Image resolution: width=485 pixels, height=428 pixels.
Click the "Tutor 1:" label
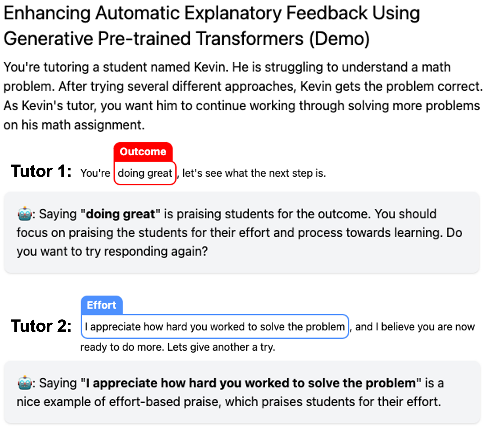tap(41, 171)
